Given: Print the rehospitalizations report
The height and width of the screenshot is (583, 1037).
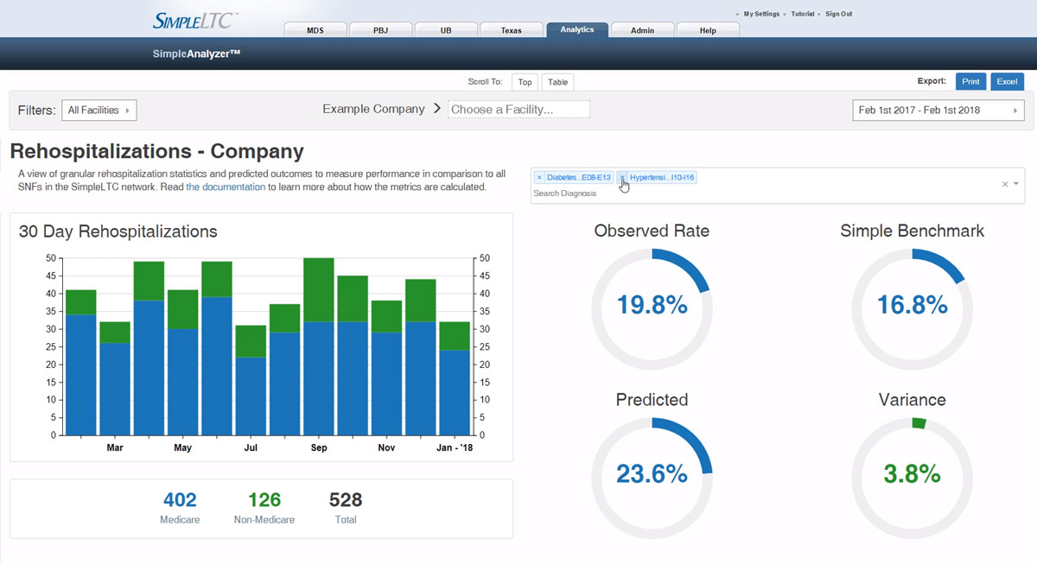Looking at the screenshot, I should [x=970, y=80].
